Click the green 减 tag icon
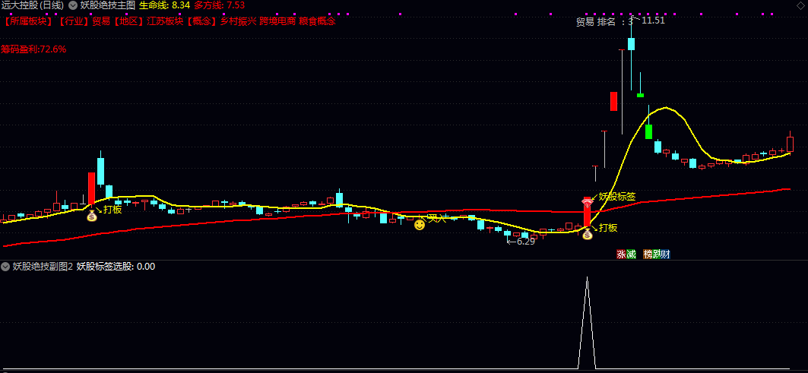 tap(631, 254)
